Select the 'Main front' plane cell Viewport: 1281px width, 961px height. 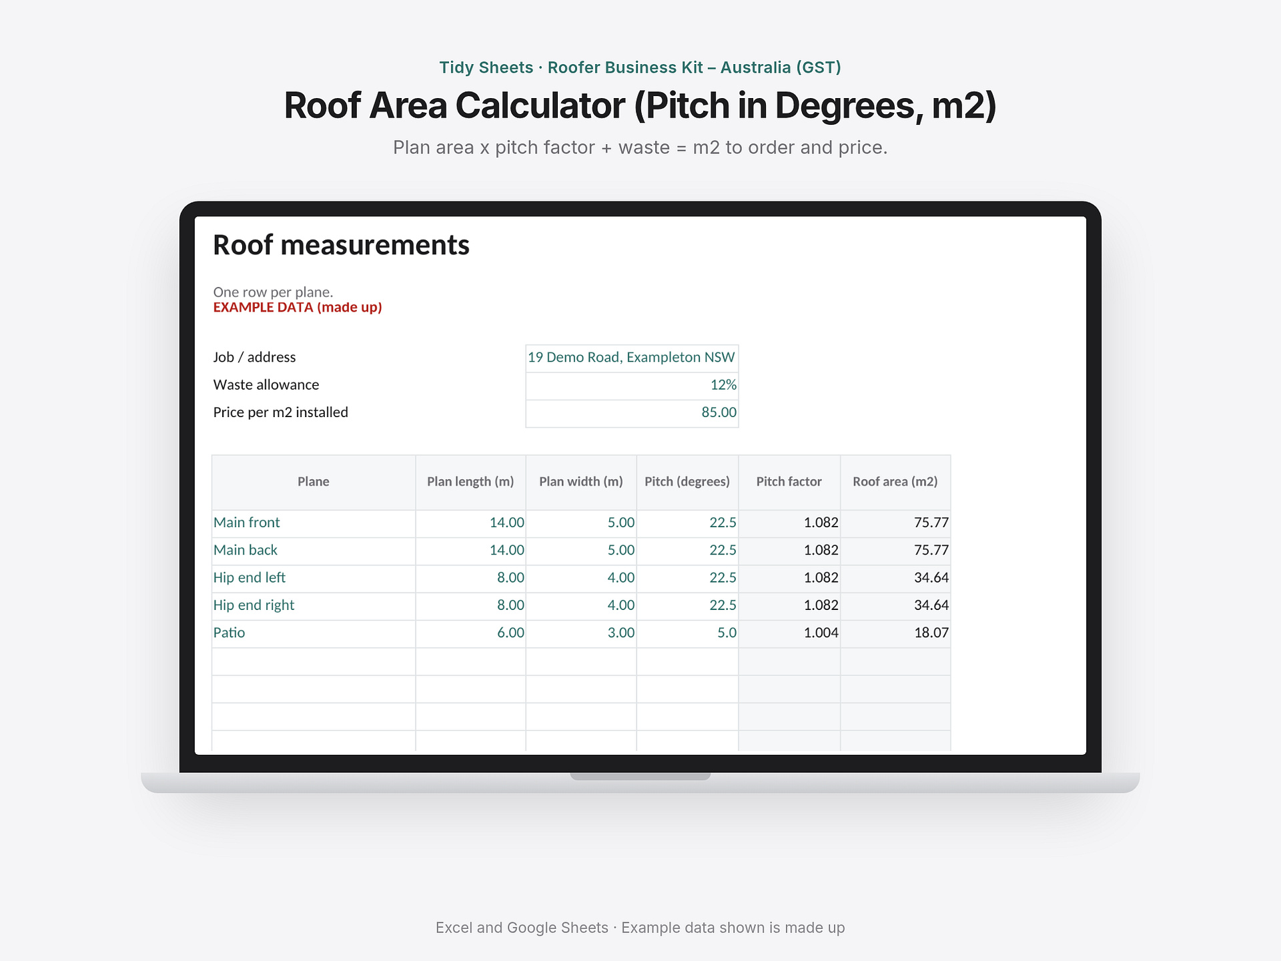314,523
